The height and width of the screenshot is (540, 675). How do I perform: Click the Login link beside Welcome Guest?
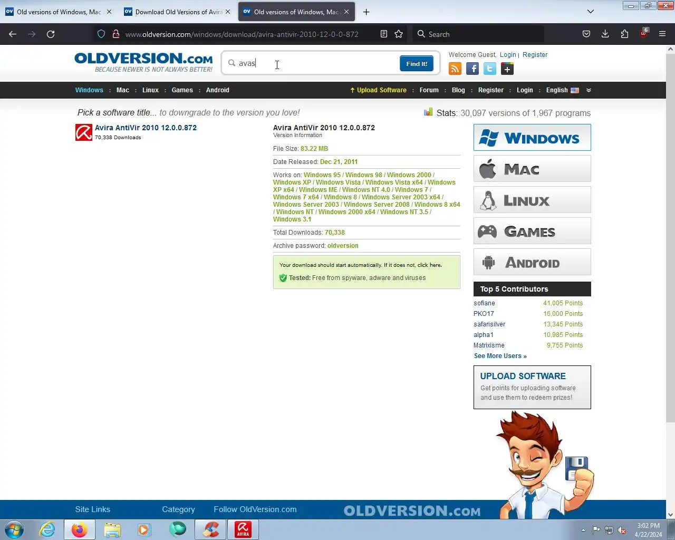tap(508, 55)
